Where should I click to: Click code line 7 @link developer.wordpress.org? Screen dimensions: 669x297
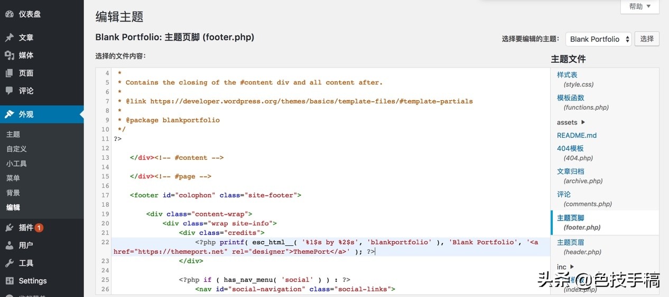(295, 101)
